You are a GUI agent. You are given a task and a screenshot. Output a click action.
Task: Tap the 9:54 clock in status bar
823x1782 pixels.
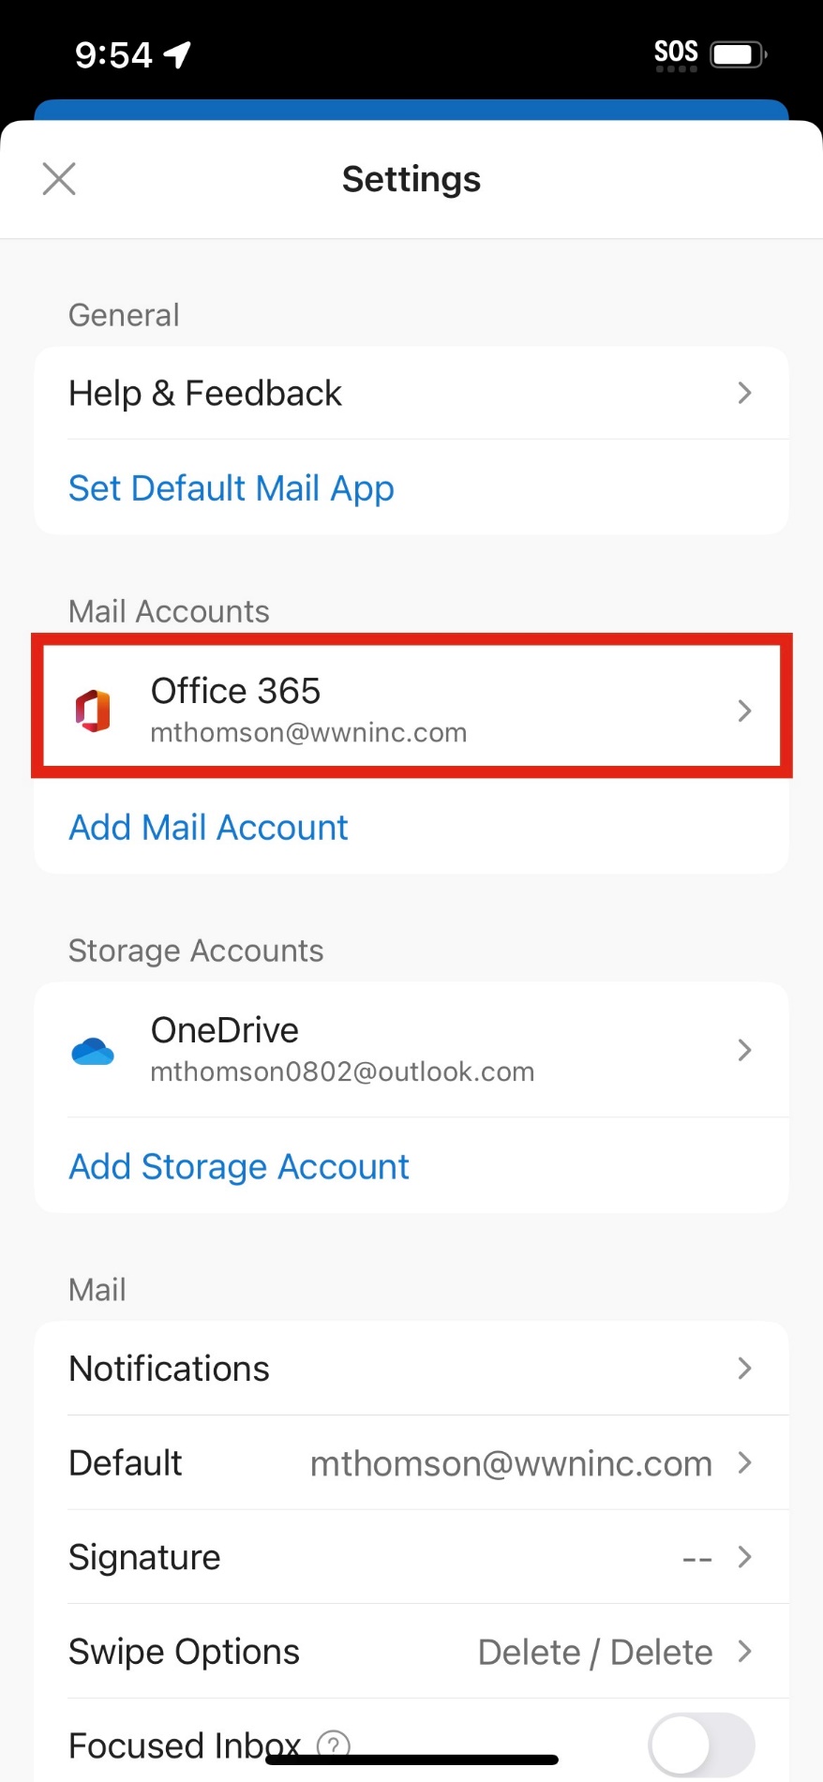pyautogui.click(x=113, y=55)
